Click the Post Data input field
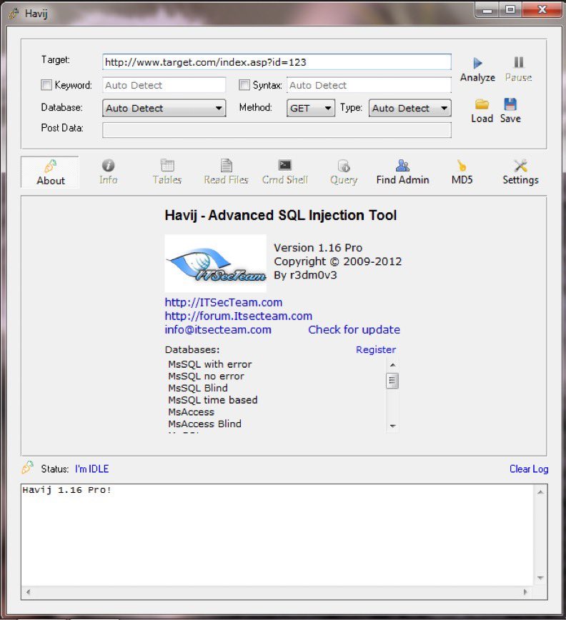Viewport: 566px width, 620px height. 277,130
